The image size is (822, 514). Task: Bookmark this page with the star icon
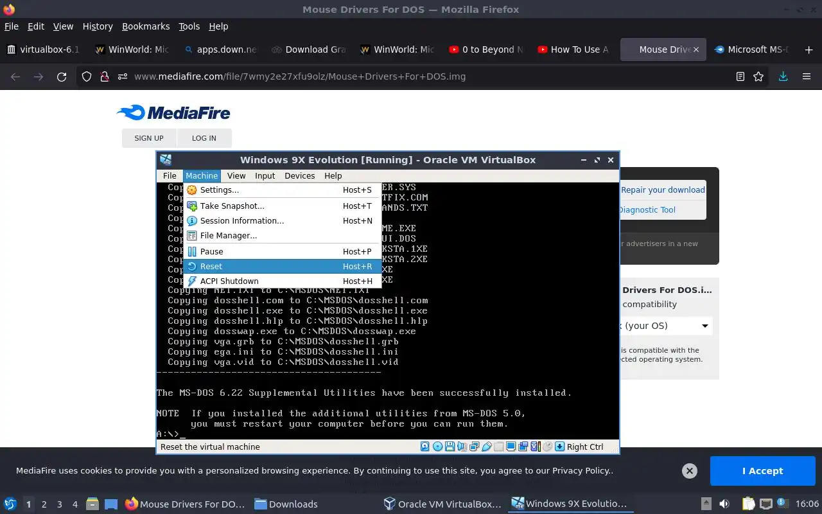pyautogui.click(x=758, y=76)
